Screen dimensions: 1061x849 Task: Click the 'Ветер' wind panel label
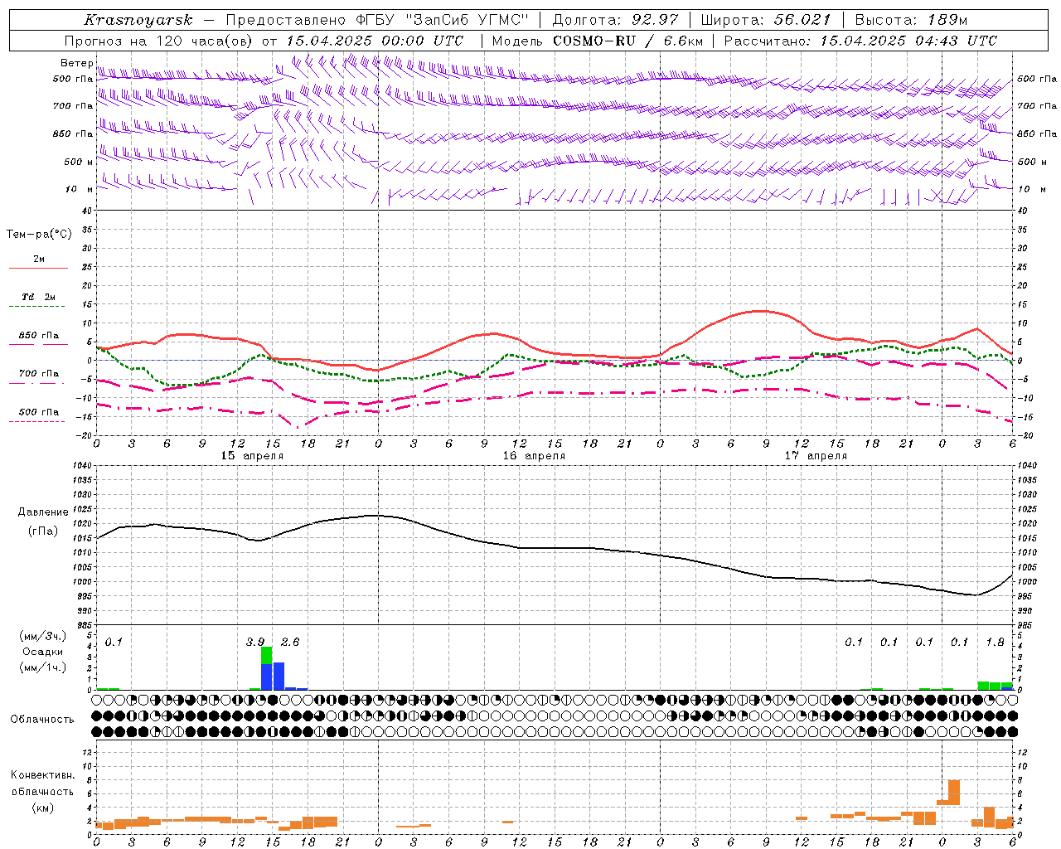pos(76,63)
